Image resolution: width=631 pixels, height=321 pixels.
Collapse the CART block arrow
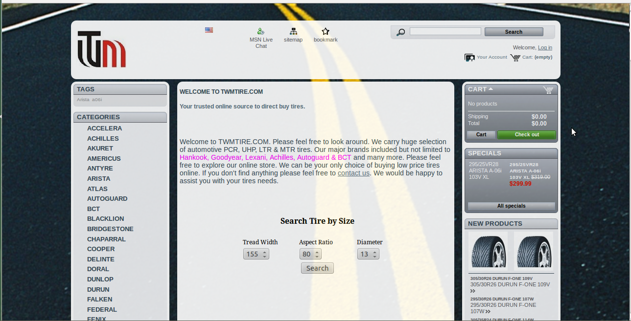point(491,89)
